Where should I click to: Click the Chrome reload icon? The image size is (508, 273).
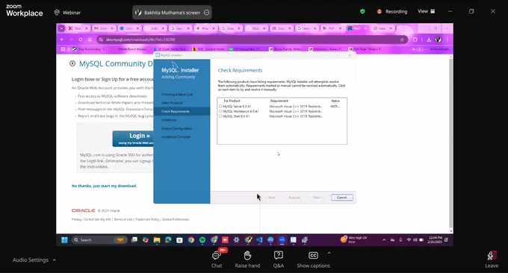[81, 40]
